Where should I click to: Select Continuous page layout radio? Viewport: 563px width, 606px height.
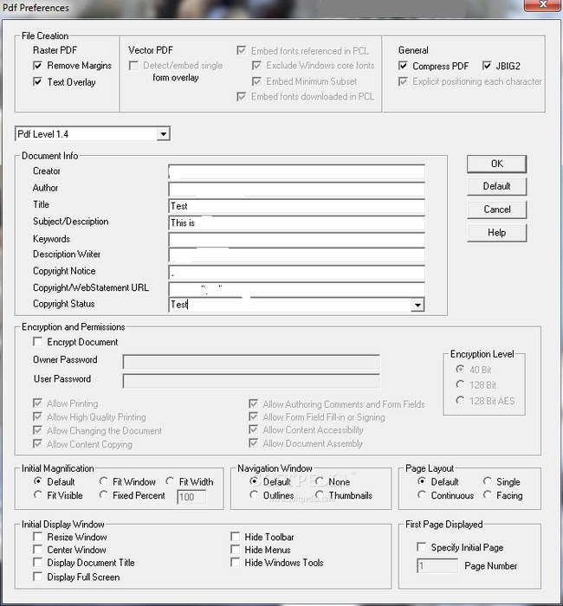(x=422, y=494)
